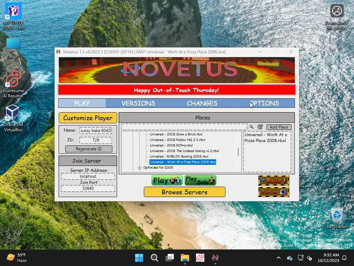Click the Regenerate ID button
Image resolution: width=354 pixels, height=266 pixels.
[x=89, y=149]
